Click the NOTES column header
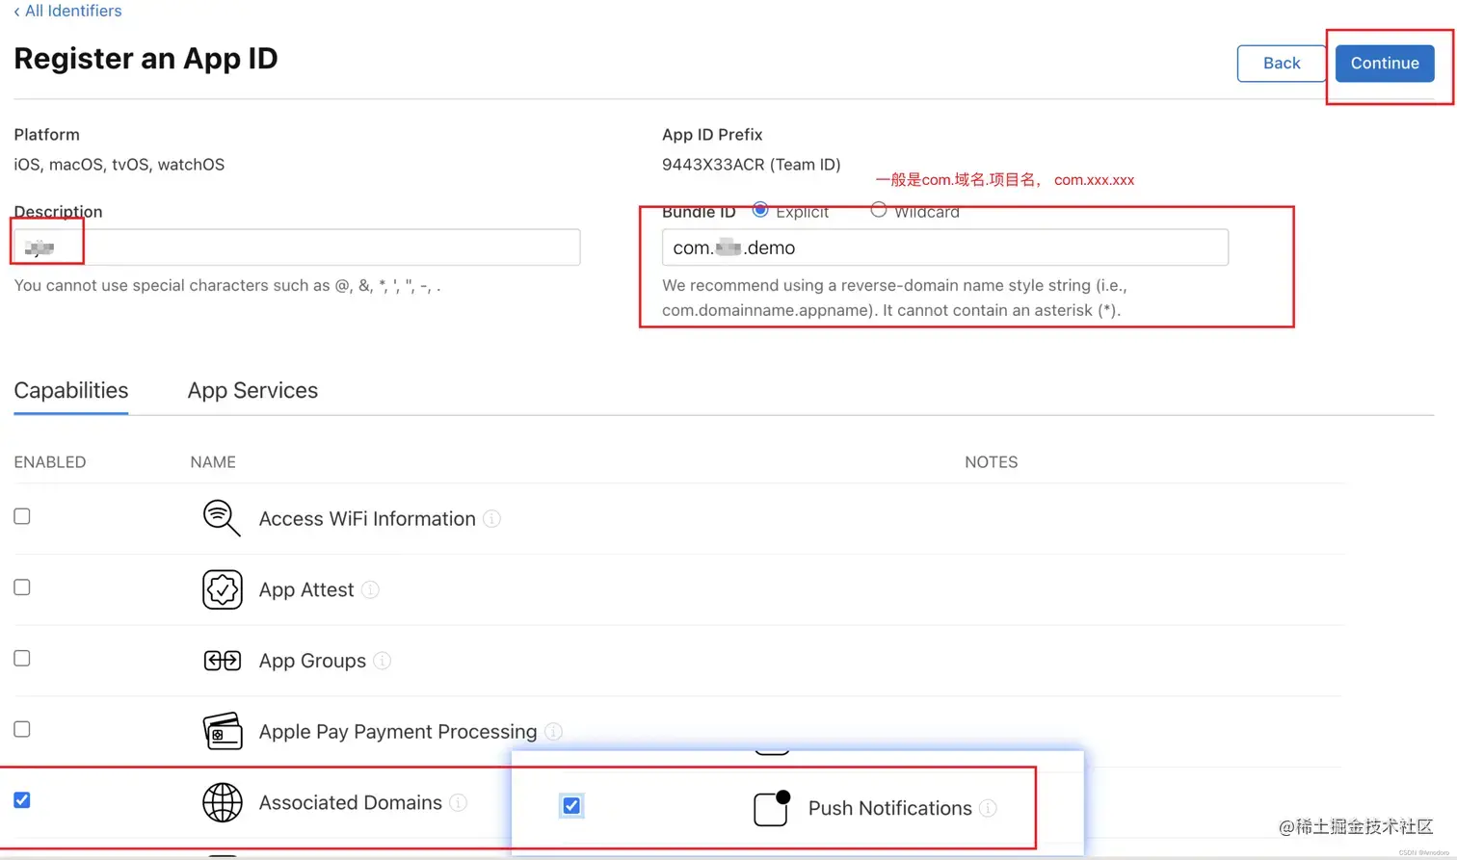Viewport: 1457px width, 860px height. [x=992, y=462]
